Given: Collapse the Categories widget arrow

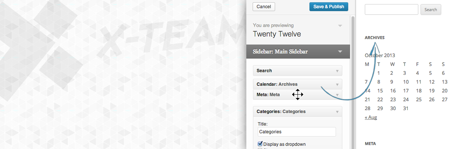Looking at the screenshot, I should click(x=337, y=112).
